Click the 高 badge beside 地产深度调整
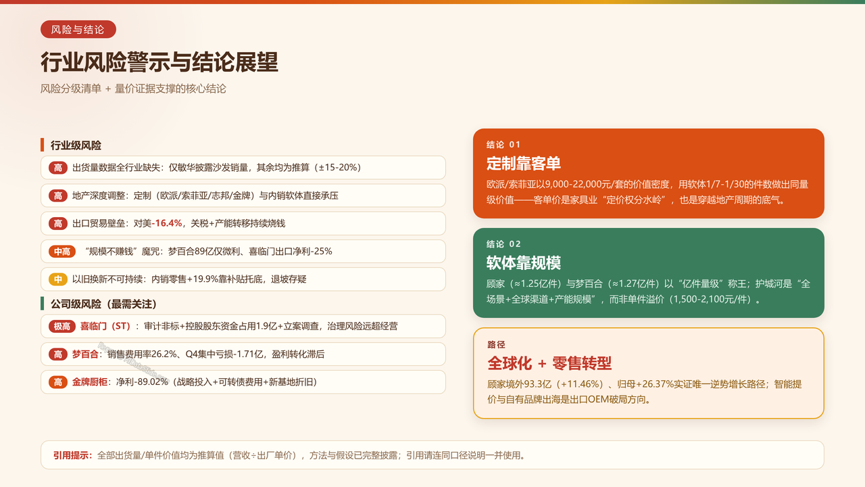The image size is (865, 487). point(57,195)
